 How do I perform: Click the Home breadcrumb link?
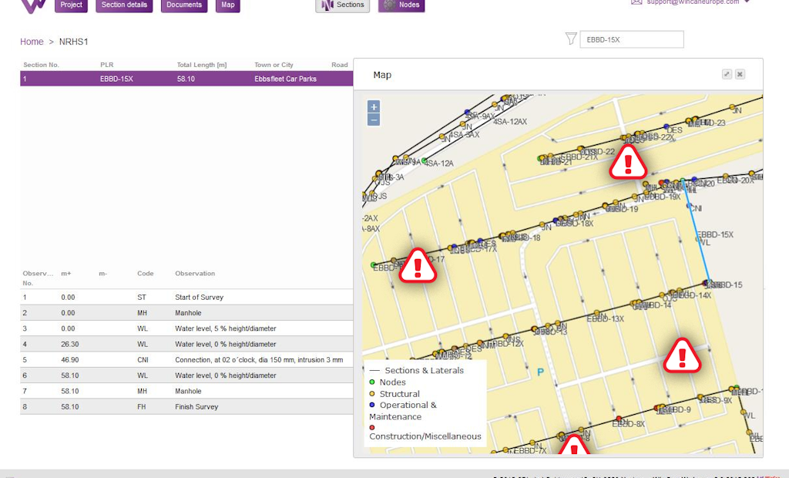point(32,42)
